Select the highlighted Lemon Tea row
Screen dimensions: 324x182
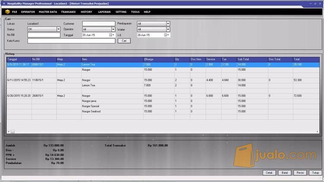[163, 65]
